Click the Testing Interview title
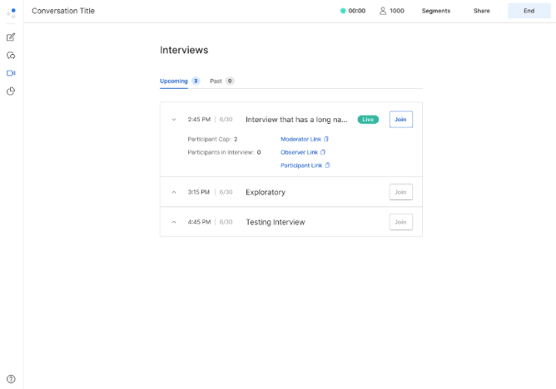 click(276, 222)
